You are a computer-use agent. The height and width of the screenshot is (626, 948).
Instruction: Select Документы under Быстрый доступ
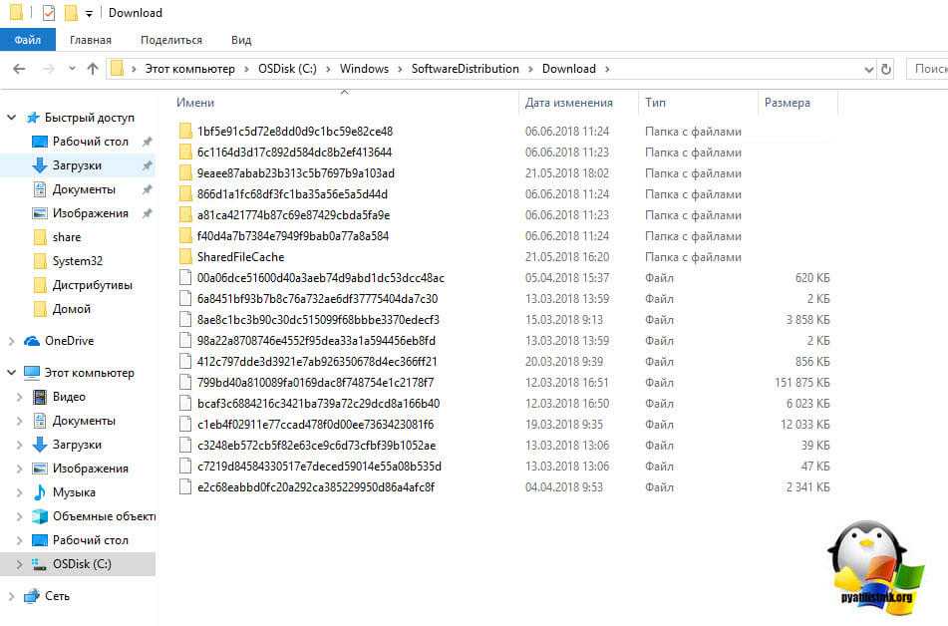pyautogui.click(x=84, y=189)
